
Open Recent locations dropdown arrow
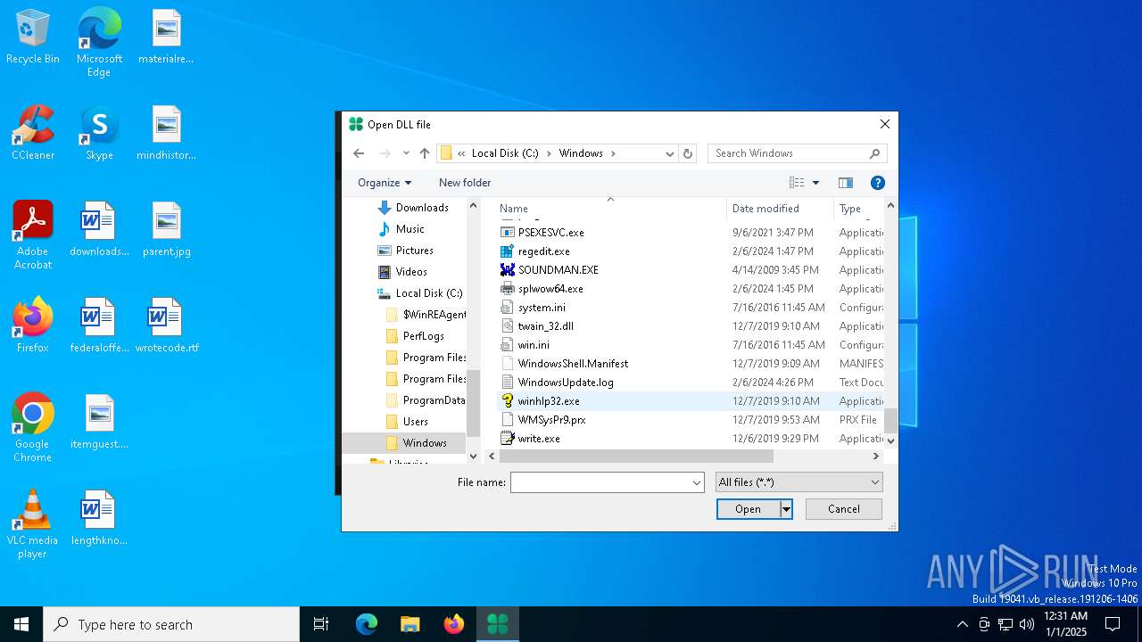pos(406,153)
